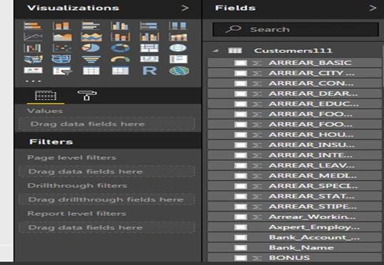
Task: Select the Scatter chart visual
Action: click(x=62, y=48)
